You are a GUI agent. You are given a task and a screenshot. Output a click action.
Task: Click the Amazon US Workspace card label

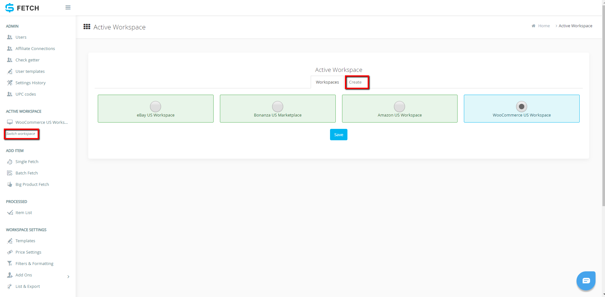pos(400,115)
